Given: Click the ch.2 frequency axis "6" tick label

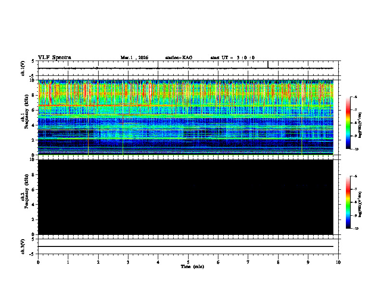Looking at the screenshot, I should [34, 189].
